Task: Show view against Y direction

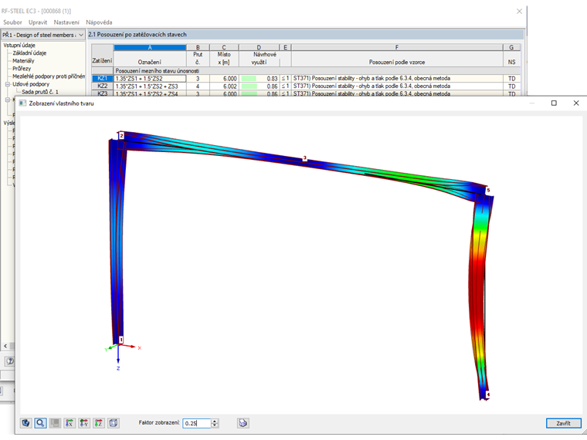Action: click(84, 423)
